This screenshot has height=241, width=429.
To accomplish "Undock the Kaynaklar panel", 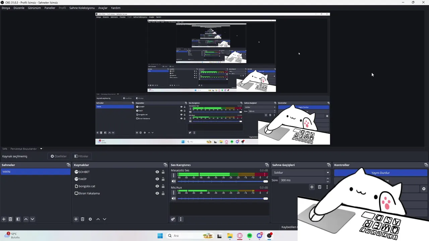I will click(165, 165).
